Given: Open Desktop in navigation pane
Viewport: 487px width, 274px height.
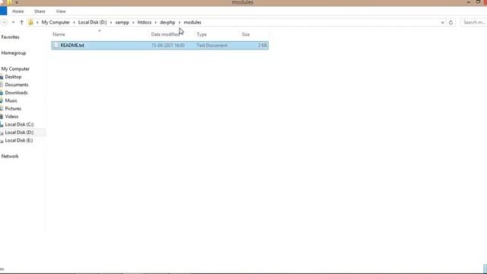Looking at the screenshot, I should (13, 77).
